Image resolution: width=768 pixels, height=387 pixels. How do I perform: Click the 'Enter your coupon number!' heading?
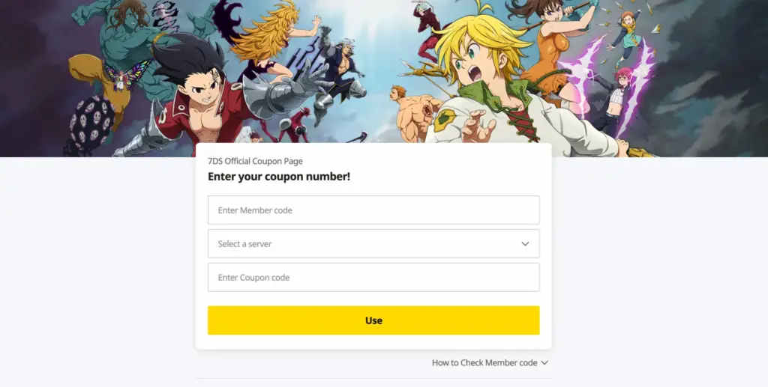[x=279, y=177]
